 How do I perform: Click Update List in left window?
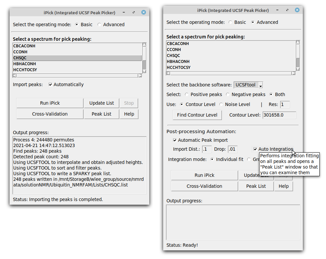coord(102,103)
